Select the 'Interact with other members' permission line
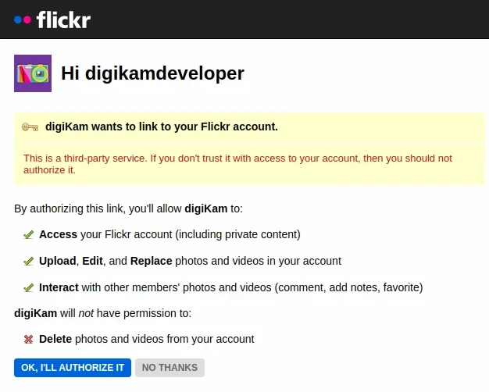This screenshot has height=392, width=489. pos(230,287)
